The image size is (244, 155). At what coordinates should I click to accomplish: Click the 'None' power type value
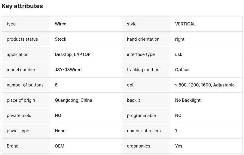(60, 131)
